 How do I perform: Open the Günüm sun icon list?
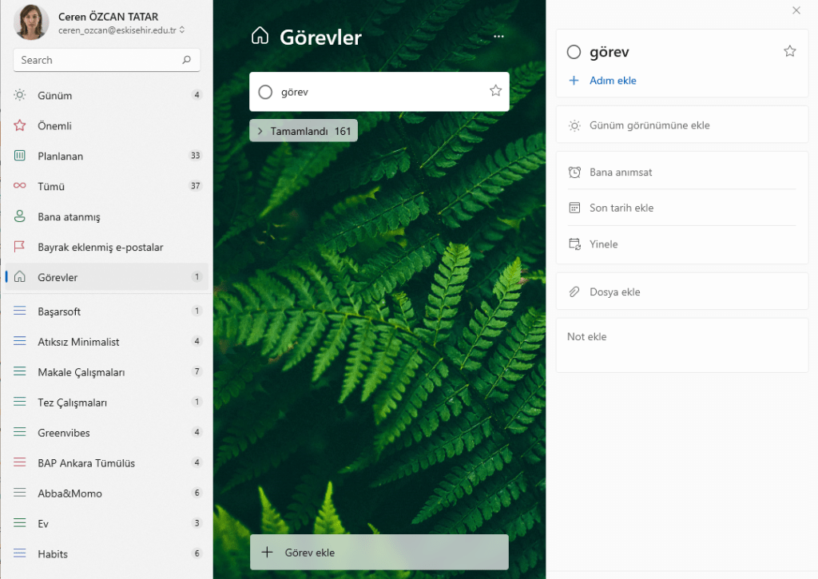20,96
